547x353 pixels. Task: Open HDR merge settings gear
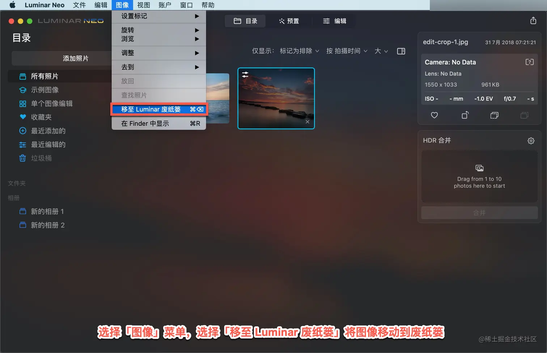pos(531,141)
